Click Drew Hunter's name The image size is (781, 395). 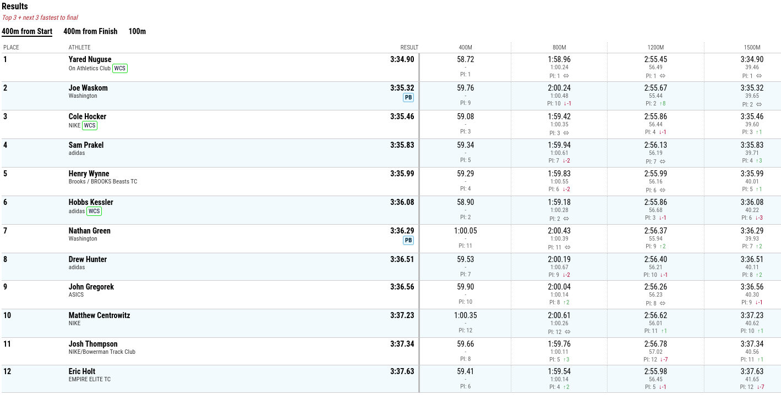point(88,259)
